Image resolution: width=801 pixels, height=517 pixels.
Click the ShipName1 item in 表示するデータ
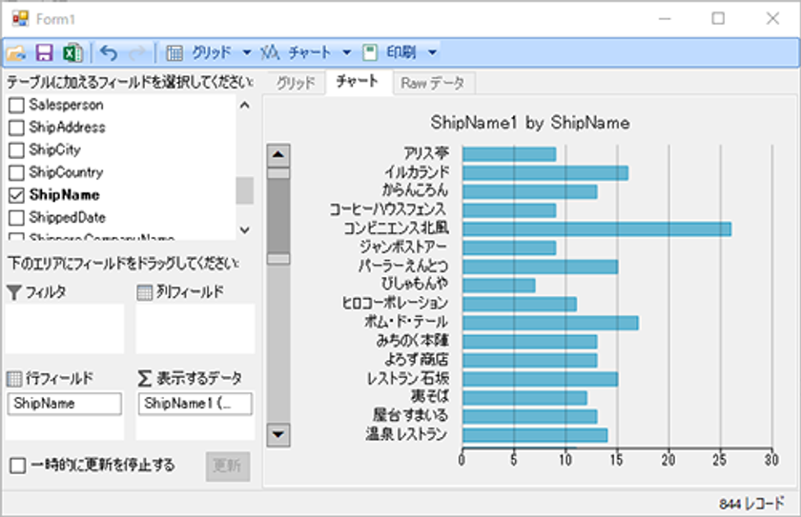point(195,404)
